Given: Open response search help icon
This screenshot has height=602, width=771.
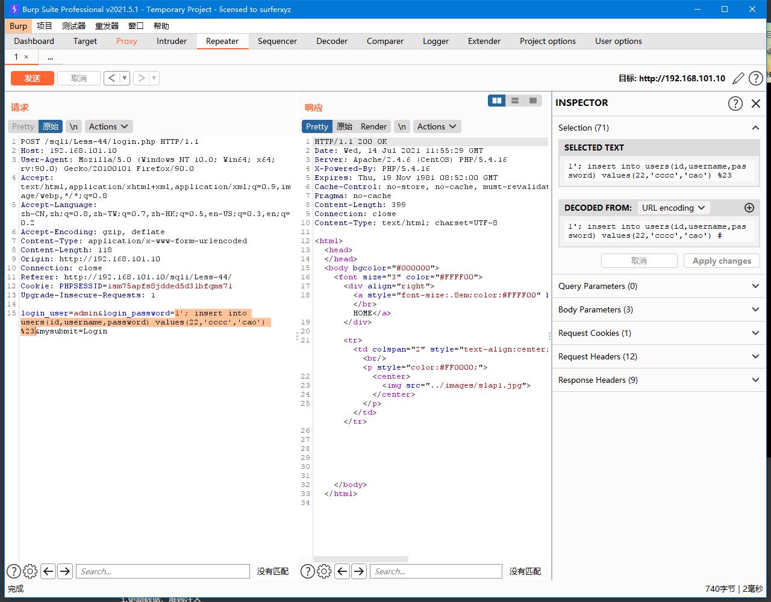Looking at the screenshot, I should tap(307, 571).
